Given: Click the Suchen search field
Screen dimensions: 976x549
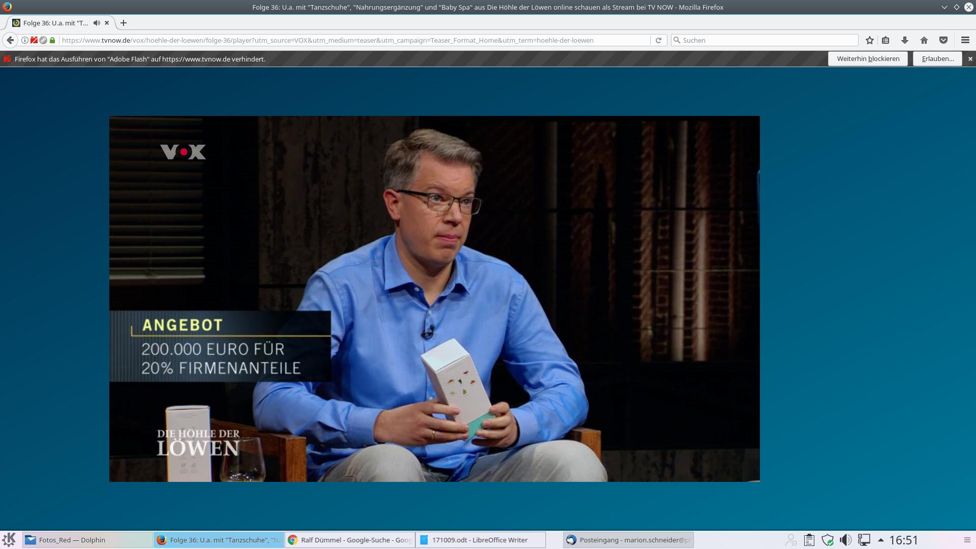Looking at the screenshot, I should 768,40.
